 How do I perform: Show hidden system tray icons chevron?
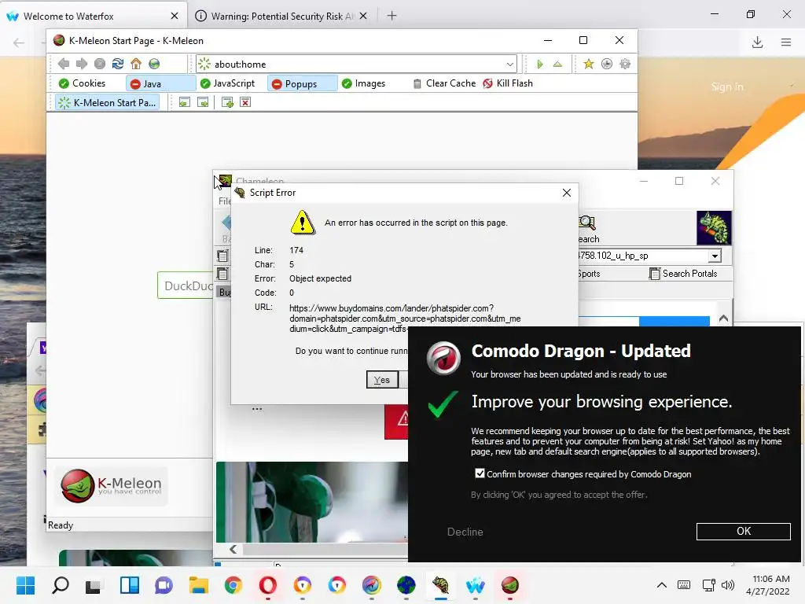click(x=662, y=585)
